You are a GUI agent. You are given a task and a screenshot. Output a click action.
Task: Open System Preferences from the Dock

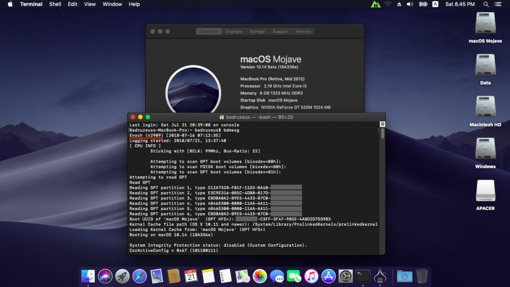click(x=345, y=276)
